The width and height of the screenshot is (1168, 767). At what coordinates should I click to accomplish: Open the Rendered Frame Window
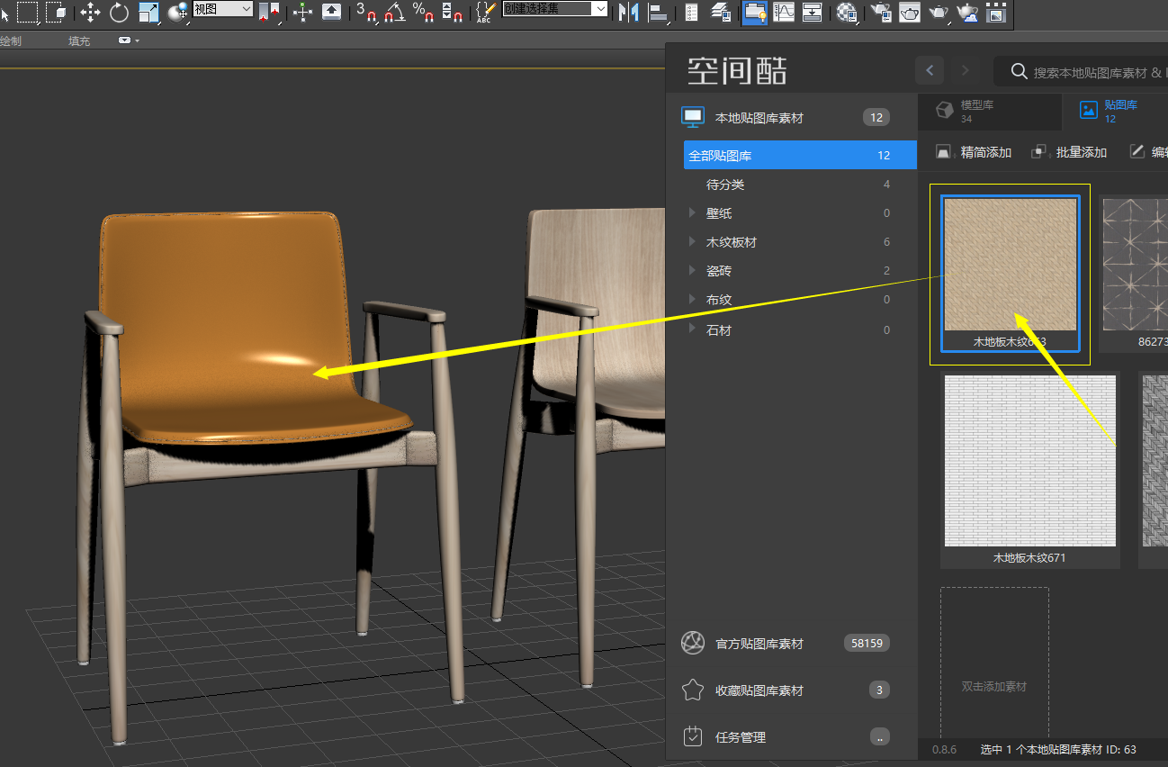pos(910,12)
